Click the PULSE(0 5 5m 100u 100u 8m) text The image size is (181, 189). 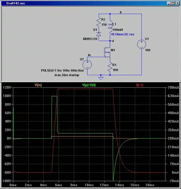point(62,70)
